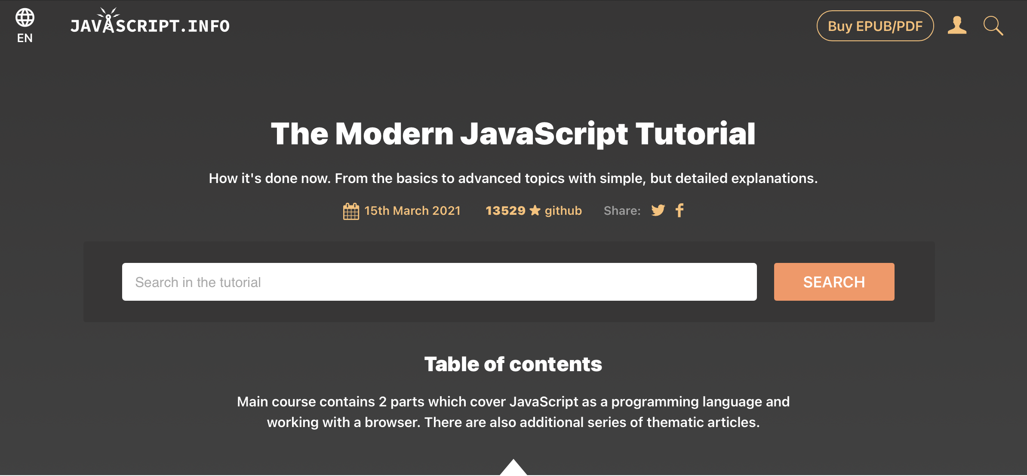Click inside the 'Search in the tutorial' field
This screenshot has width=1027, height=476.
pos(439,281)
